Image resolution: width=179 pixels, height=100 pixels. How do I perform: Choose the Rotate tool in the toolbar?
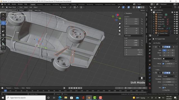[x=3, y=27]
